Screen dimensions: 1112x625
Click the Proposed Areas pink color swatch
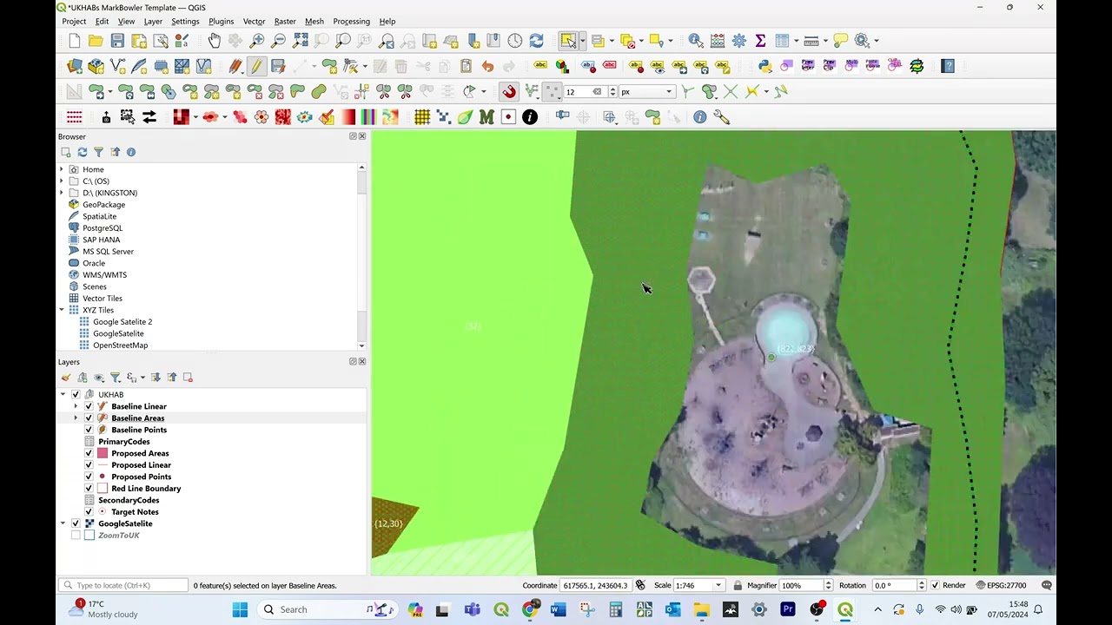click(x=103, y=453)
